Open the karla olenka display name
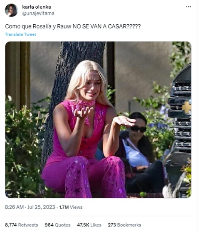The height and width of the screenshot is (232, 200). click(x=37, y=7)
